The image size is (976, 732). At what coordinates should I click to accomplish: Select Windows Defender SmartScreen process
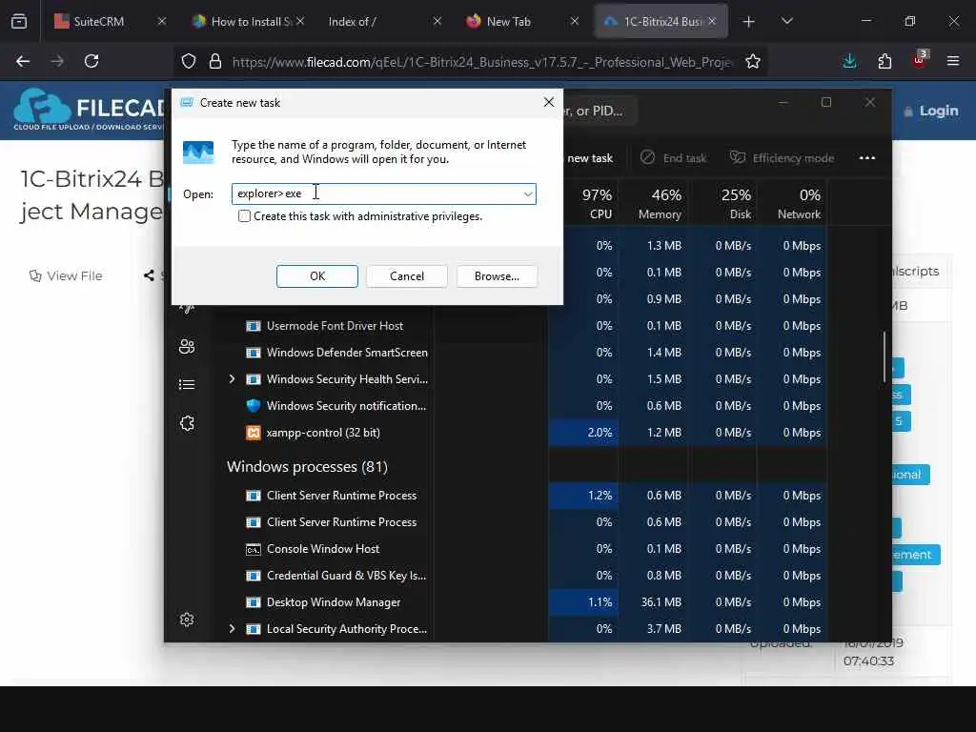coord(347,353)
